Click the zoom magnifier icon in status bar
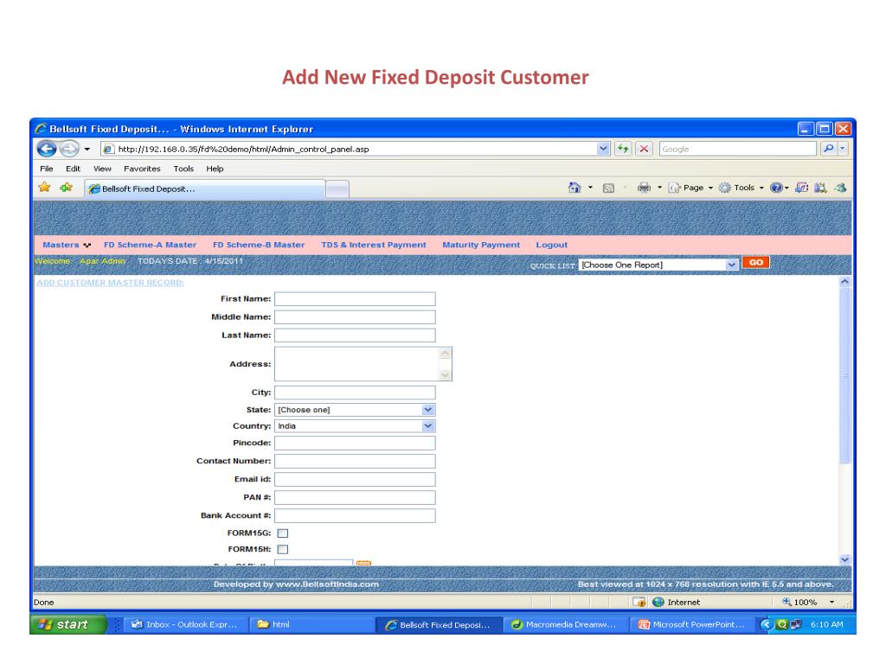 tap(786, 602)
